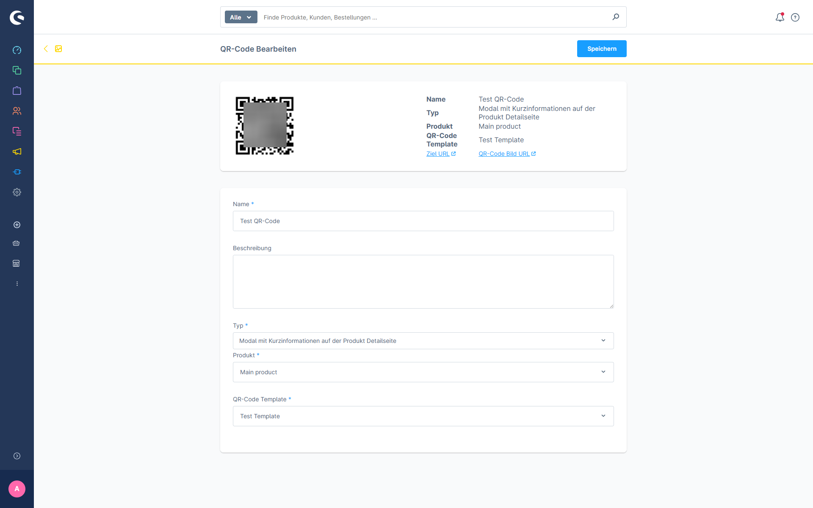Open the Extensions plug icon

point(17,172)
